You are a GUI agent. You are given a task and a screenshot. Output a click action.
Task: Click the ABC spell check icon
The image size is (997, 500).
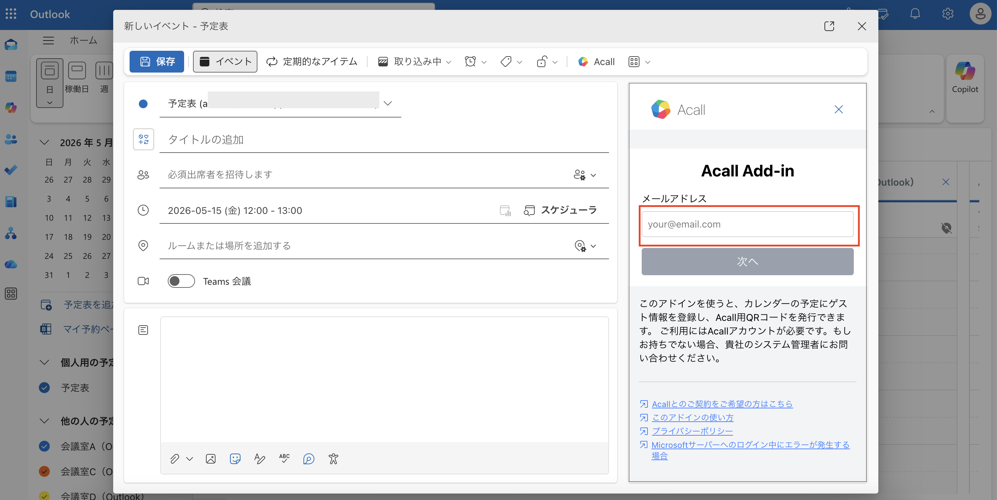(284, 459)
